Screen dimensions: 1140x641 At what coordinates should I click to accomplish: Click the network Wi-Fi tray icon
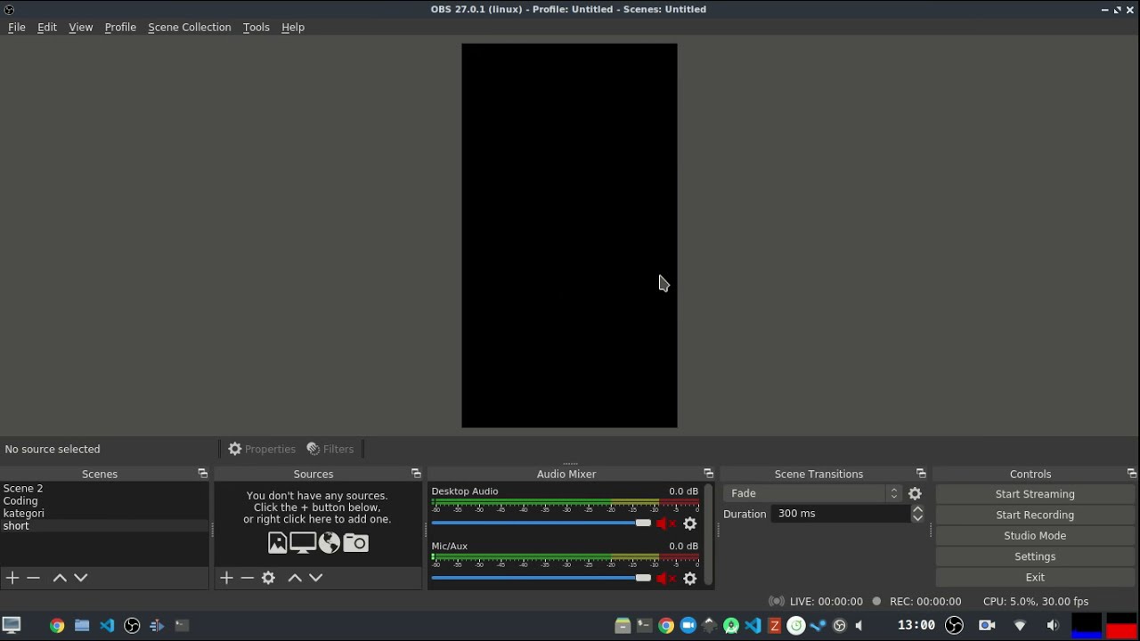point(1020,625)
